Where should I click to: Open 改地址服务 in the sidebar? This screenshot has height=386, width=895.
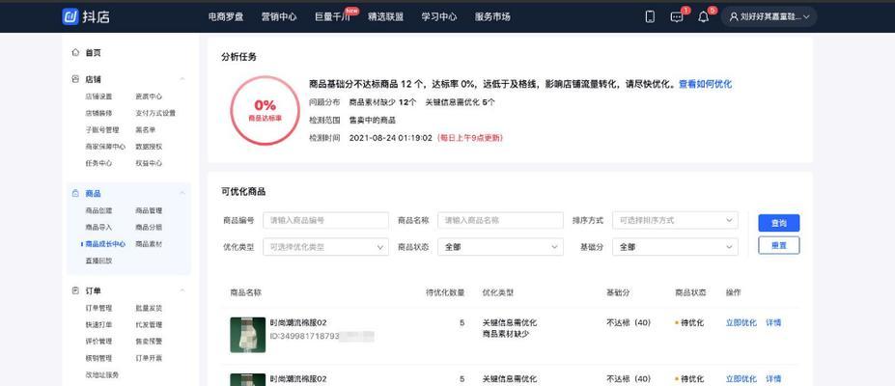click(102, 374)
